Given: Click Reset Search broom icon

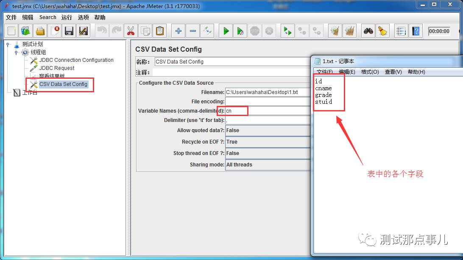Looking at the screenshot, I should point(382,31).
